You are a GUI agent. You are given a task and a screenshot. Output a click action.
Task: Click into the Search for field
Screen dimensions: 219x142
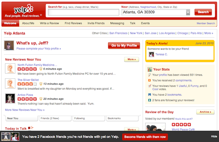tap(83, 12)
